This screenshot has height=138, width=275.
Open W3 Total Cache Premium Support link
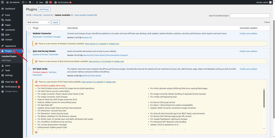tap(40, 72)
